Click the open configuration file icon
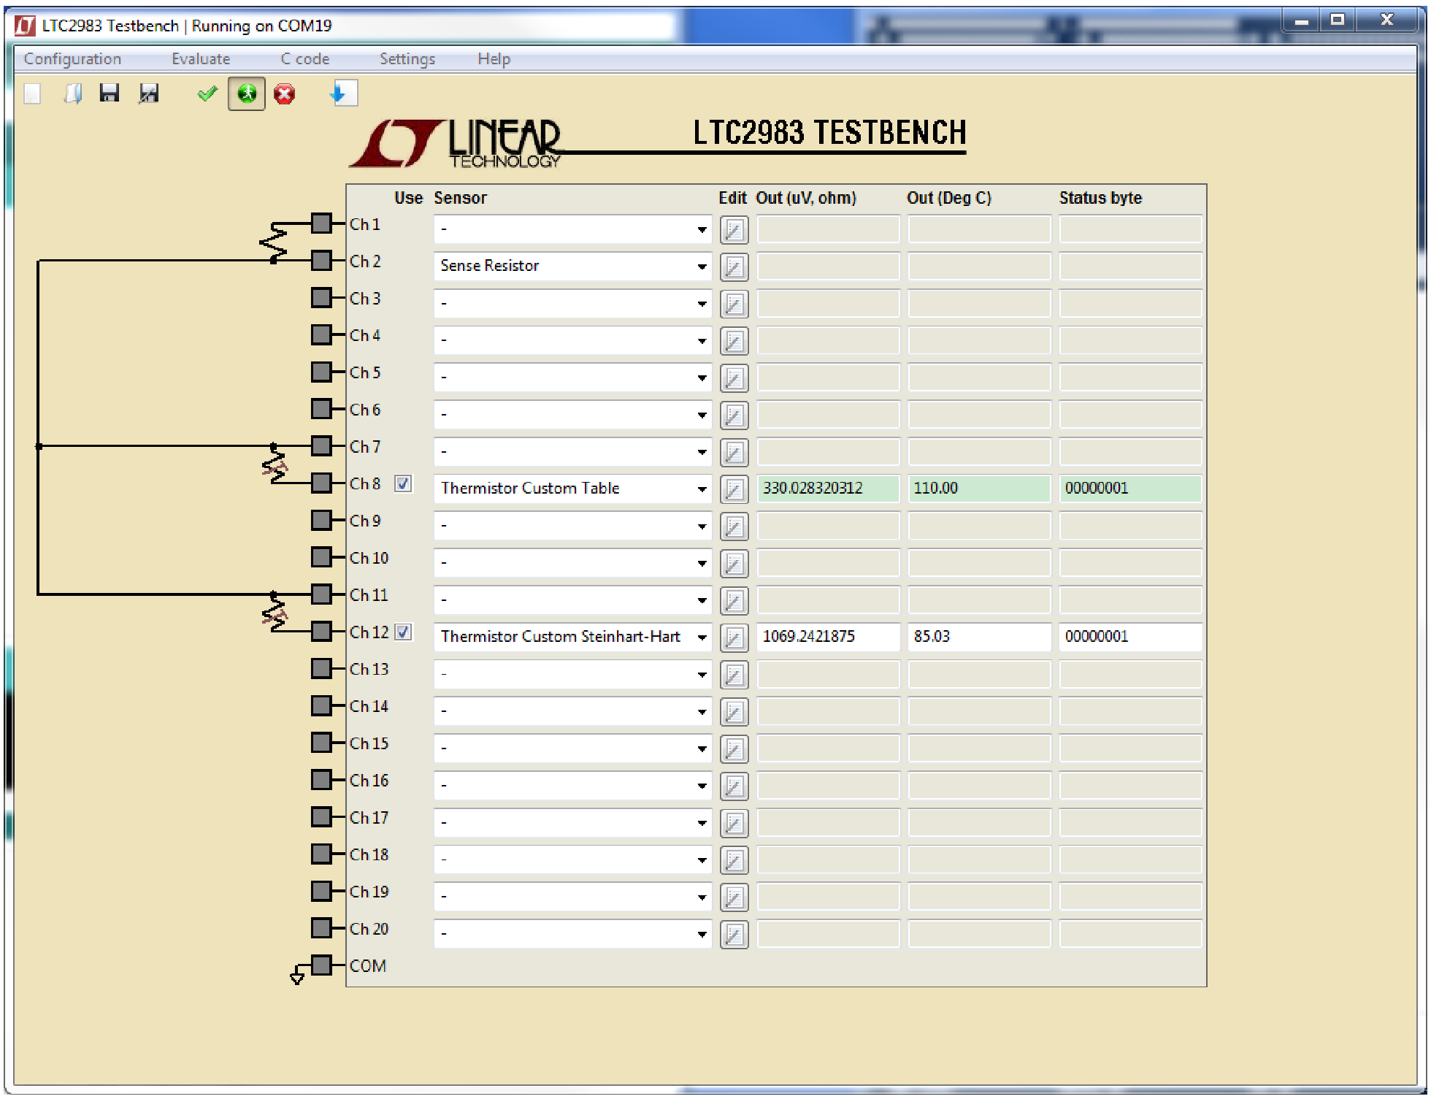The height and width of the screenshot is (1099, 1431). 73,93
